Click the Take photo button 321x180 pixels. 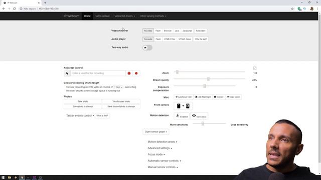click(83, 101)
